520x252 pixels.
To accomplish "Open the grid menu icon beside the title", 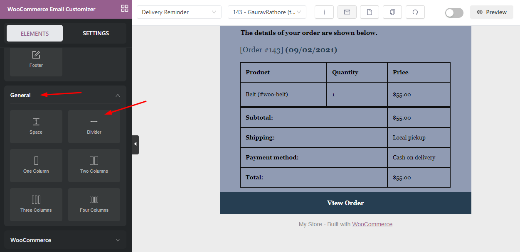I will point(124,8).
